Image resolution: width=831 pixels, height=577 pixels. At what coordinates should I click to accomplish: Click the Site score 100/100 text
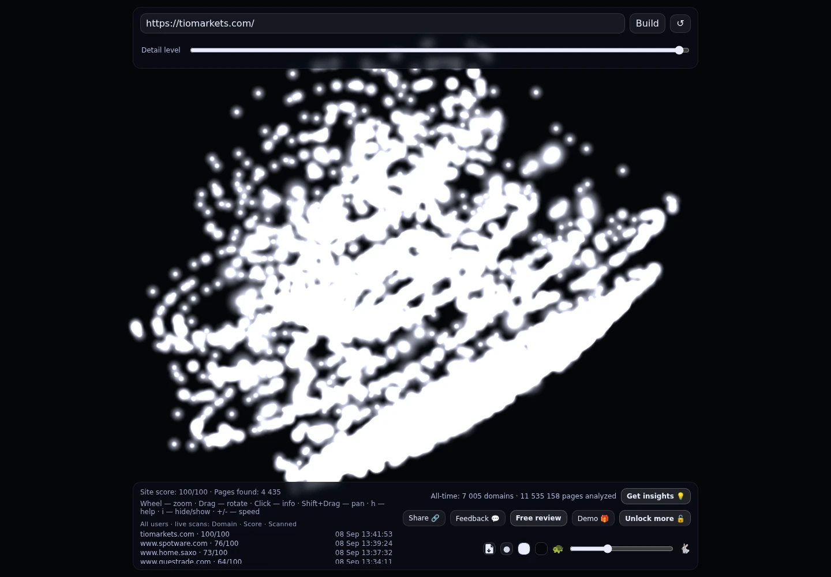click(x=174, y=492)
